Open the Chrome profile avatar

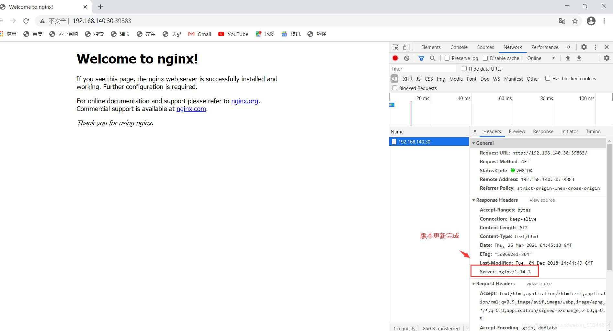[x=591, y=21]
